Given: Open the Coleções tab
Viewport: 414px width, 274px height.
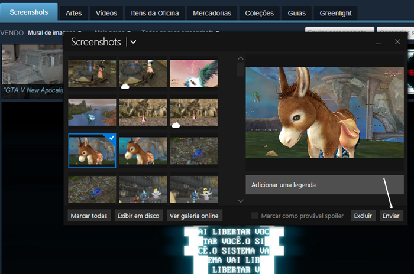Looking at the screenshot, I should pos(259,13).
